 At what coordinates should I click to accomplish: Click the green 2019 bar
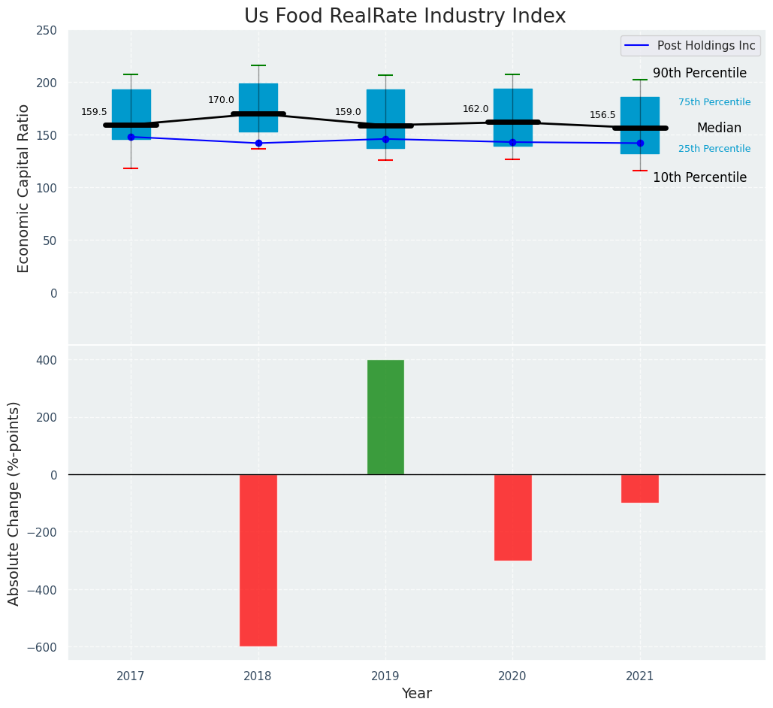(385, 417)
